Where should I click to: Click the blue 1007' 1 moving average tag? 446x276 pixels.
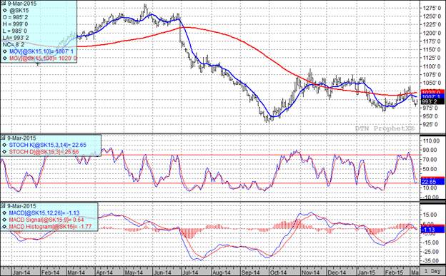pos(432,97)
